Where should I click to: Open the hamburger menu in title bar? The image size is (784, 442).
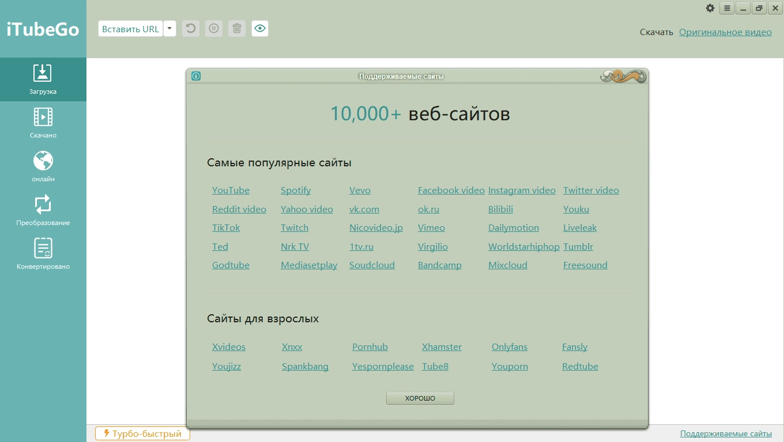727,8
